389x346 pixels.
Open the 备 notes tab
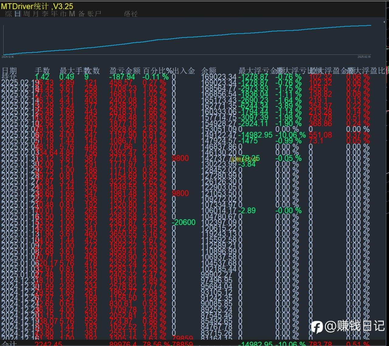81,14
